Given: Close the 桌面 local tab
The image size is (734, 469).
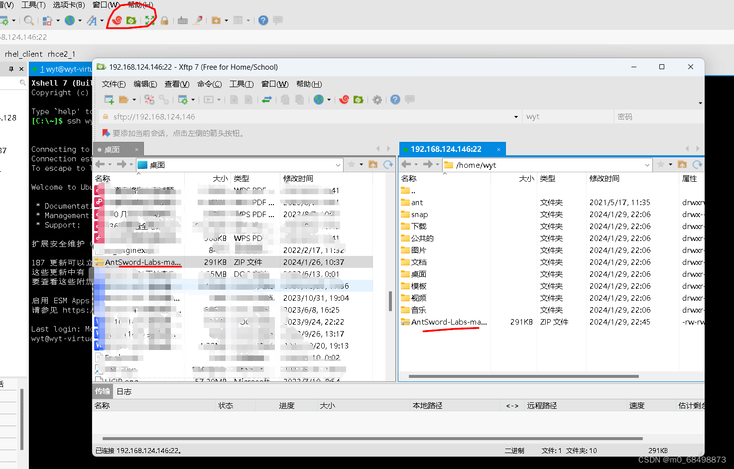Looking at the screenshot, I should [x=136, y=149].
